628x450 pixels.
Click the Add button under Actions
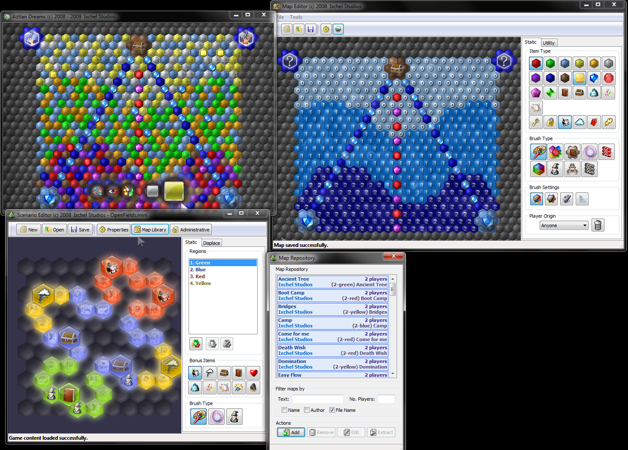tap(291, 432)
